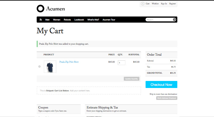Click the Sign In link
This screenshot has height=117, width=214.
point(164,4)
